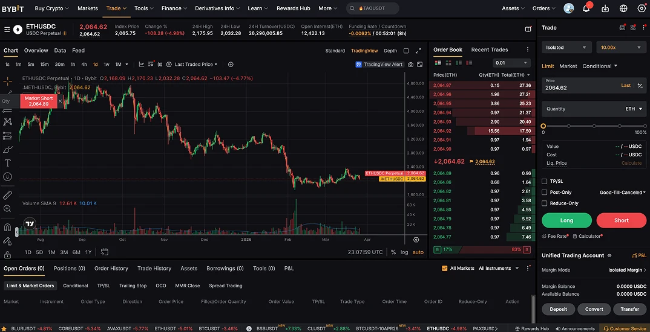Open the Order History tab

pos(111,269)
